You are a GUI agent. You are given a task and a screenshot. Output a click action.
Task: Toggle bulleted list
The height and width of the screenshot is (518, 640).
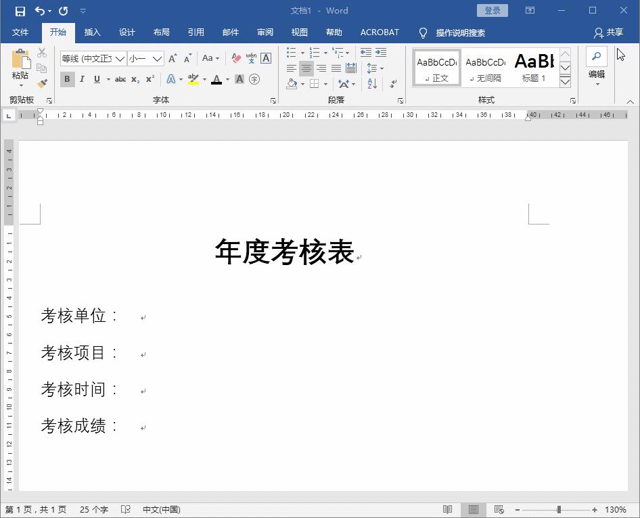290,53
